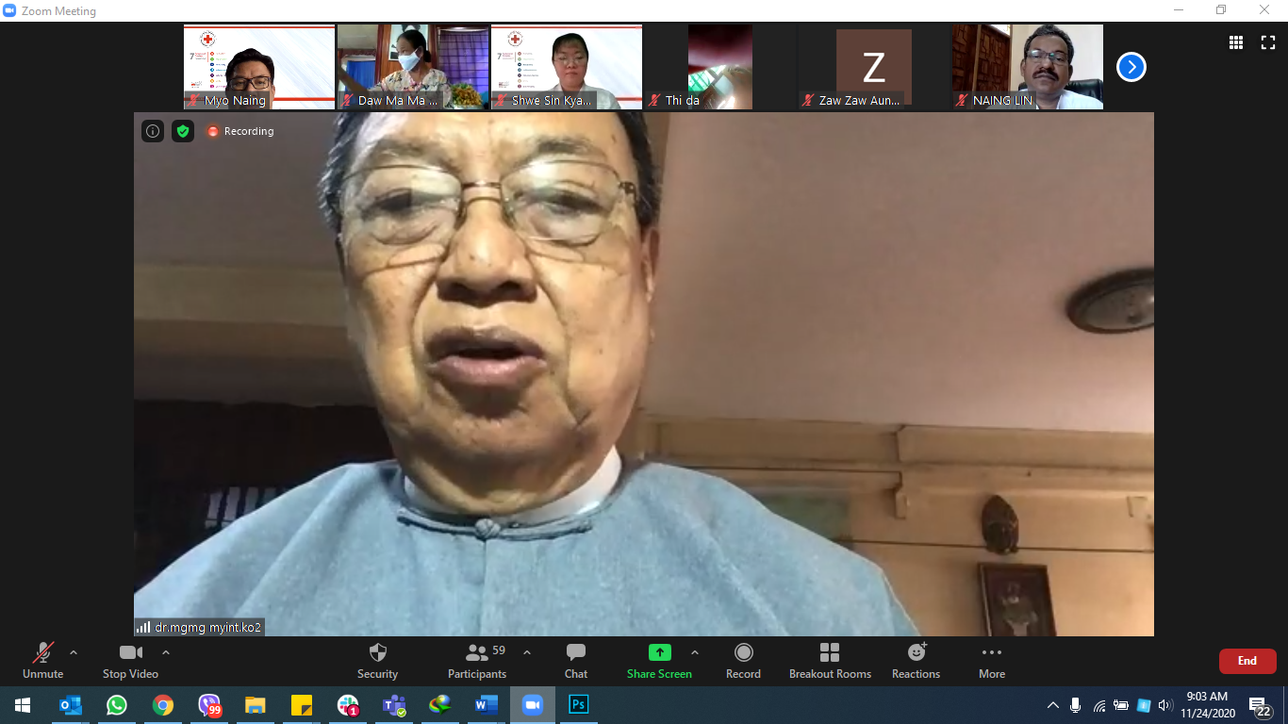This screenshot has width=1288, height=724.
Task: Open the Reactions emoji menu
Action: (916, 660)
